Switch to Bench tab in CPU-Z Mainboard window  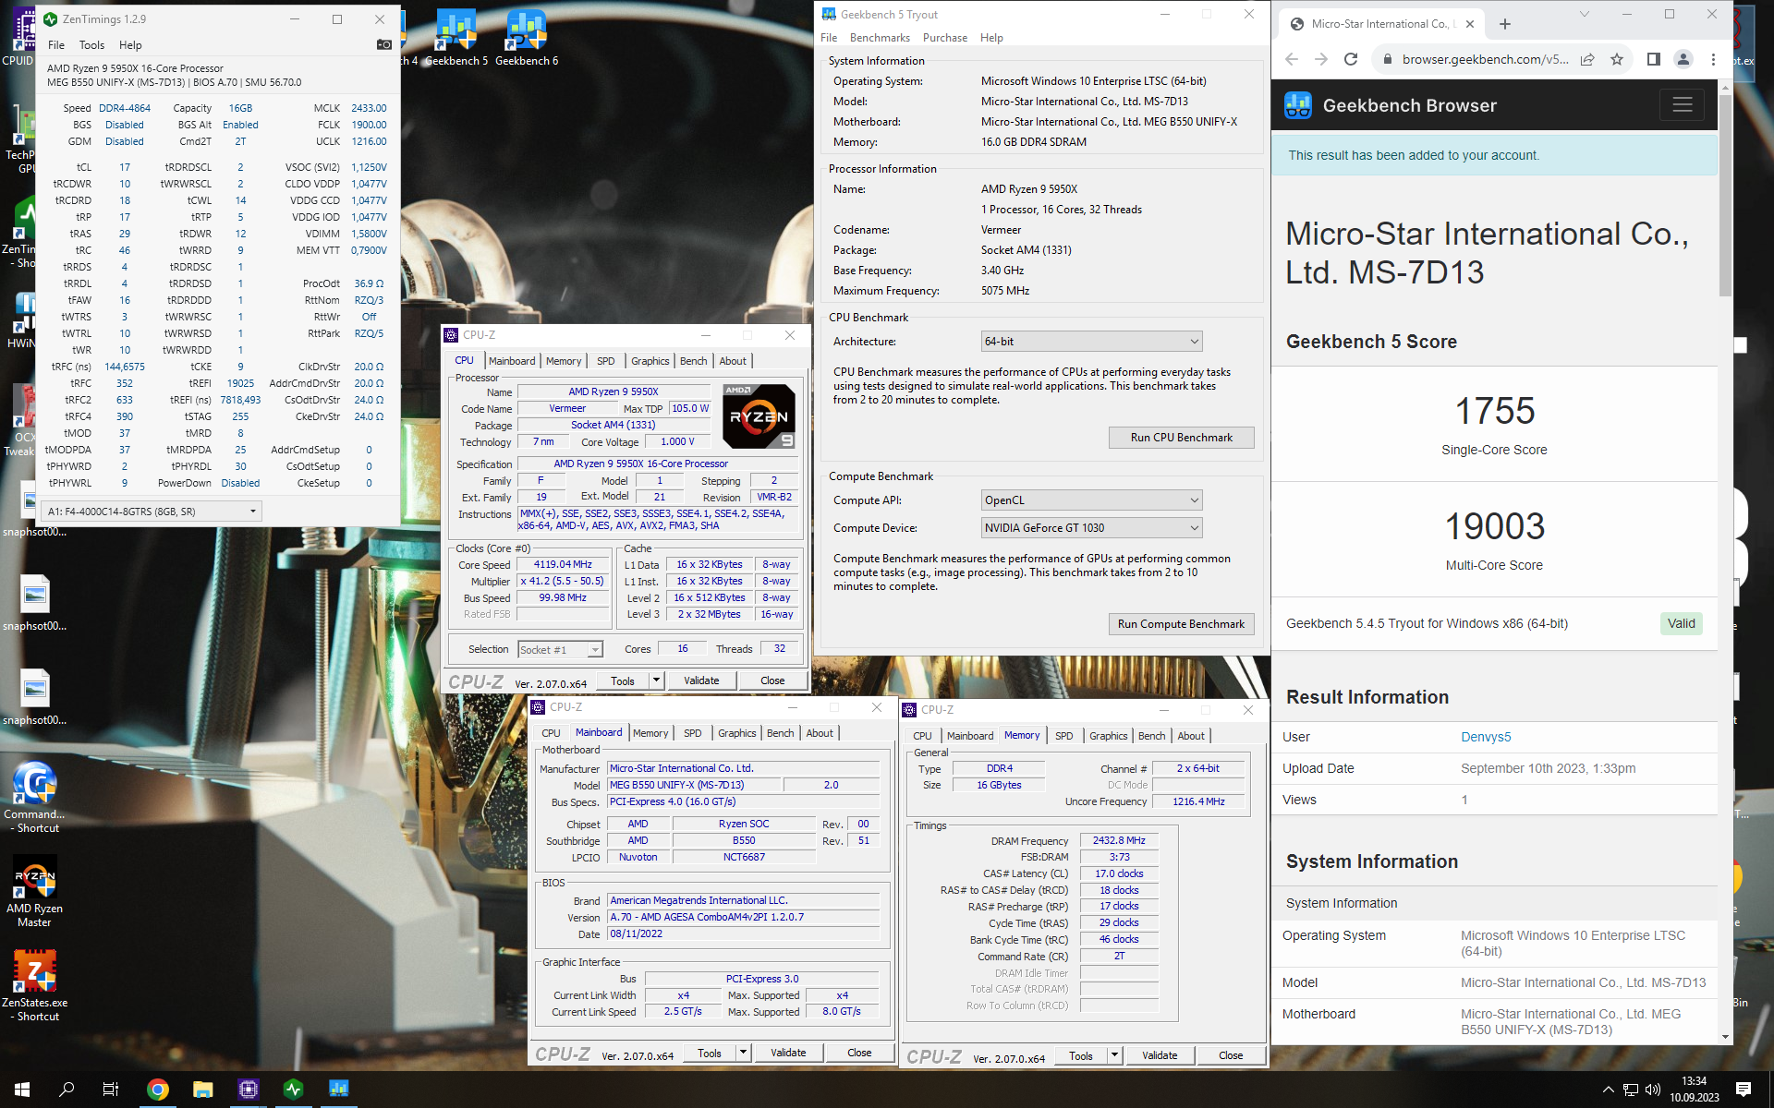781,733
